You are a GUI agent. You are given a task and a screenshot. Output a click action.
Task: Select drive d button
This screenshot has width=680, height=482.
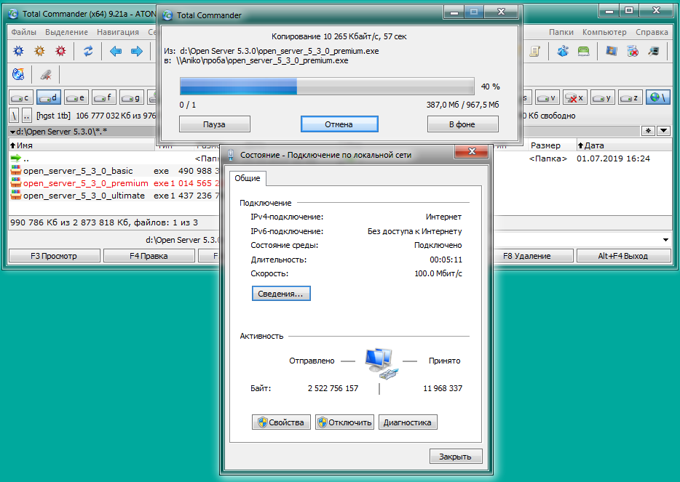(x=49, y=97)
